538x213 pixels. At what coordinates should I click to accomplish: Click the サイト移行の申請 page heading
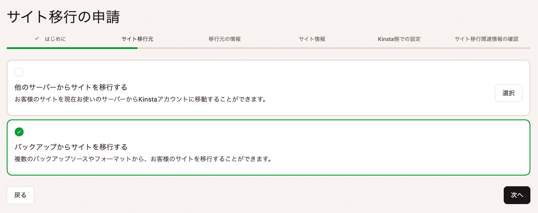tap(63, 16)
